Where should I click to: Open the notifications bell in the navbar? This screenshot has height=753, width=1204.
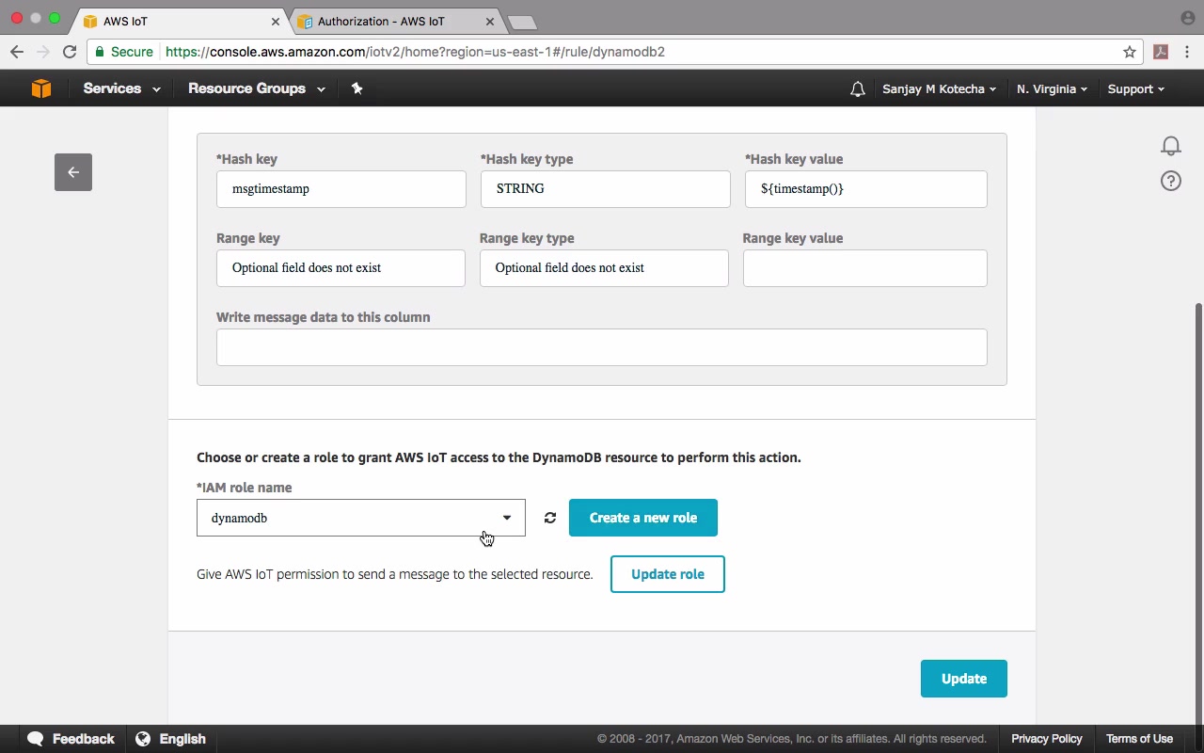(x=857, y=89)
